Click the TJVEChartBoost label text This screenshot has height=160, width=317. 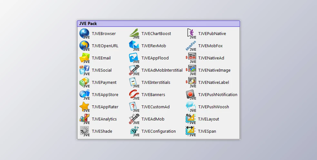(156, 34)
